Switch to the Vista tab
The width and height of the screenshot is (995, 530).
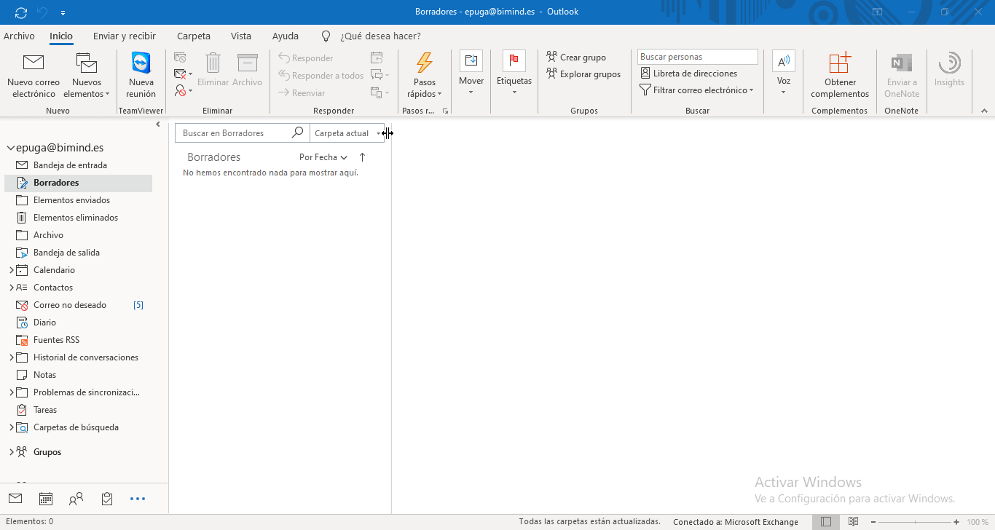[241, 36]
